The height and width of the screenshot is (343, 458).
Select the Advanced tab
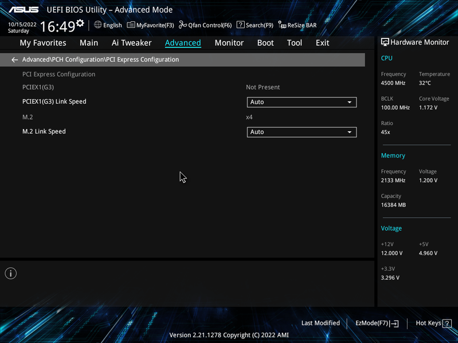tap(183, 43)
